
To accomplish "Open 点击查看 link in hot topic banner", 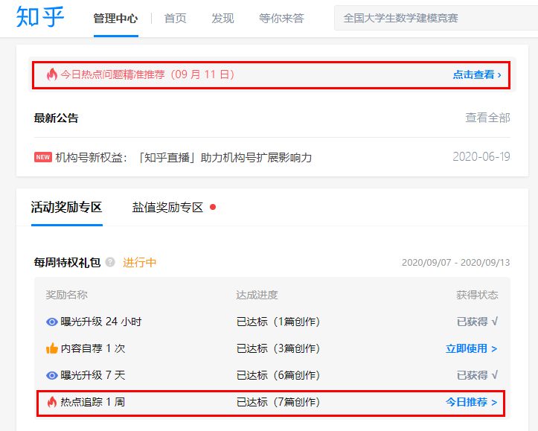I will click(x=476, y=74).
